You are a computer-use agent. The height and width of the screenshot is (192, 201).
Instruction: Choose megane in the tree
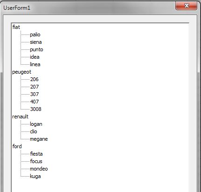[39, 139]
